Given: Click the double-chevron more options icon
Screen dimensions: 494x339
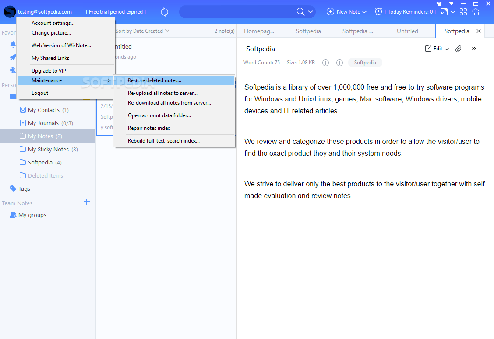Looking at the screenshot, I should pyautogui.click(x=474, y=49).
